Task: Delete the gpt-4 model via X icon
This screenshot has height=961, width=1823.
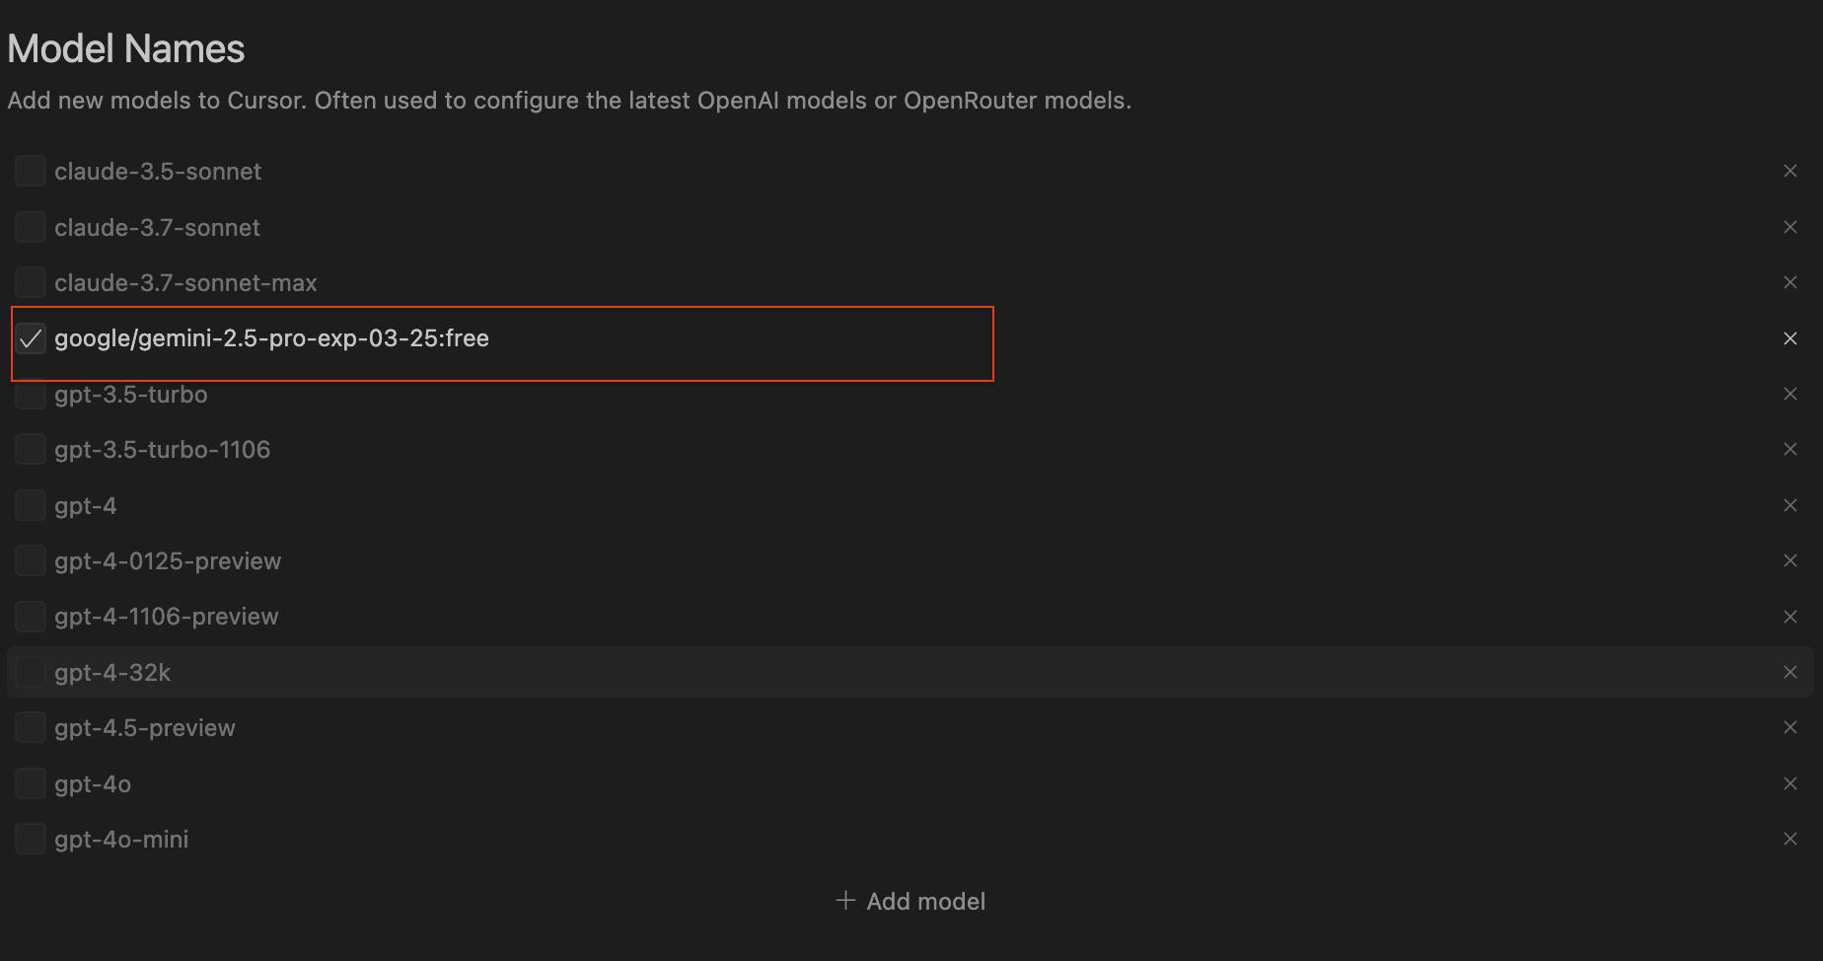Action: [1790, 505]
